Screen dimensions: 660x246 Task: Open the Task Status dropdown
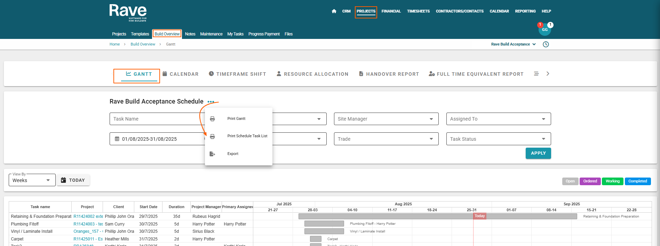click(498, 139)
